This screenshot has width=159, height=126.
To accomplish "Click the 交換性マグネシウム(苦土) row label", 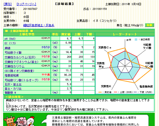I will click(21, 62).
